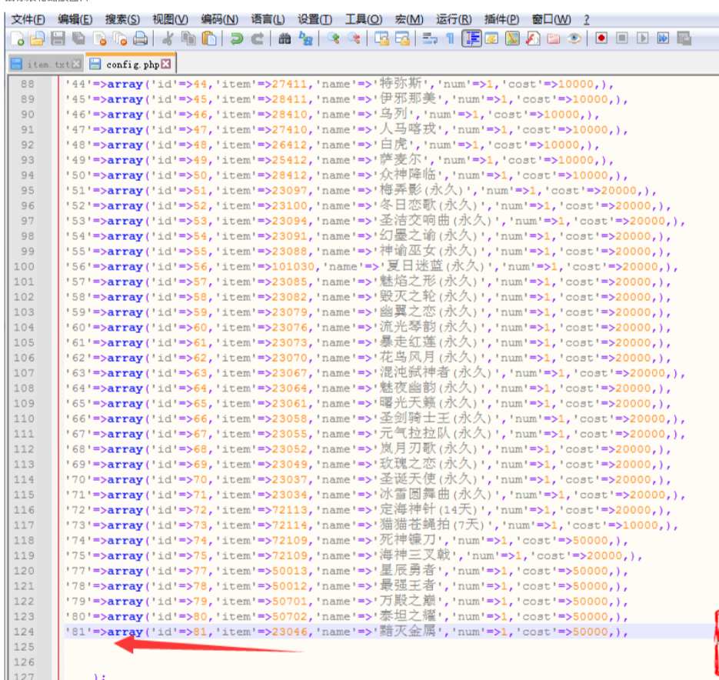Select the config.php tab
This screenshot has height=680, width=719.
coord(130,64)
